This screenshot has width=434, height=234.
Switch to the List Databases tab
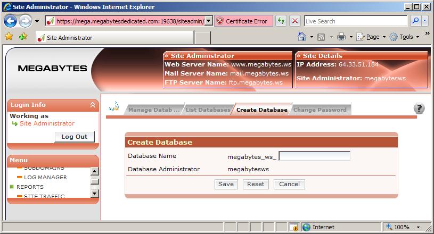(x=208, y=110)
